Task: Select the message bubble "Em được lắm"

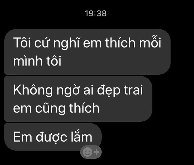Action: 53,137
